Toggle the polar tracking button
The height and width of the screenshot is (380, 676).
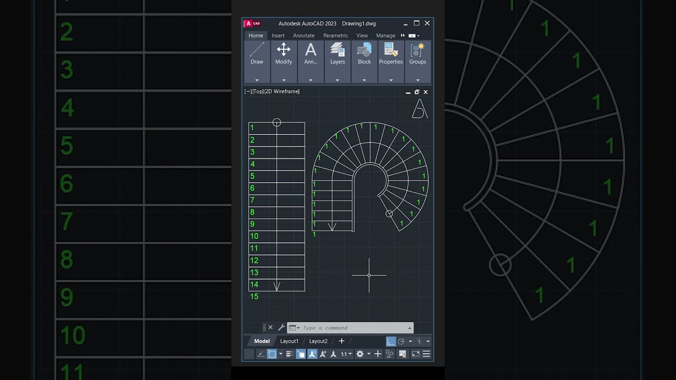pos(401,341)
